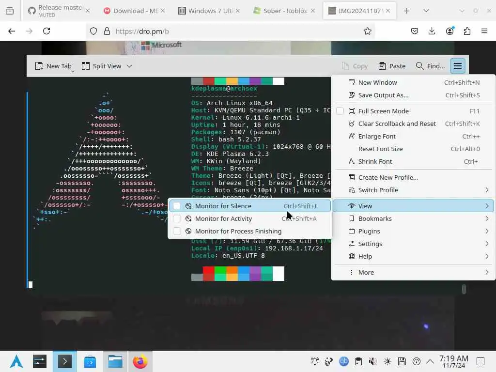Click the shield tracking protection icon
The image size is (496, 372).
coord(93,31)
